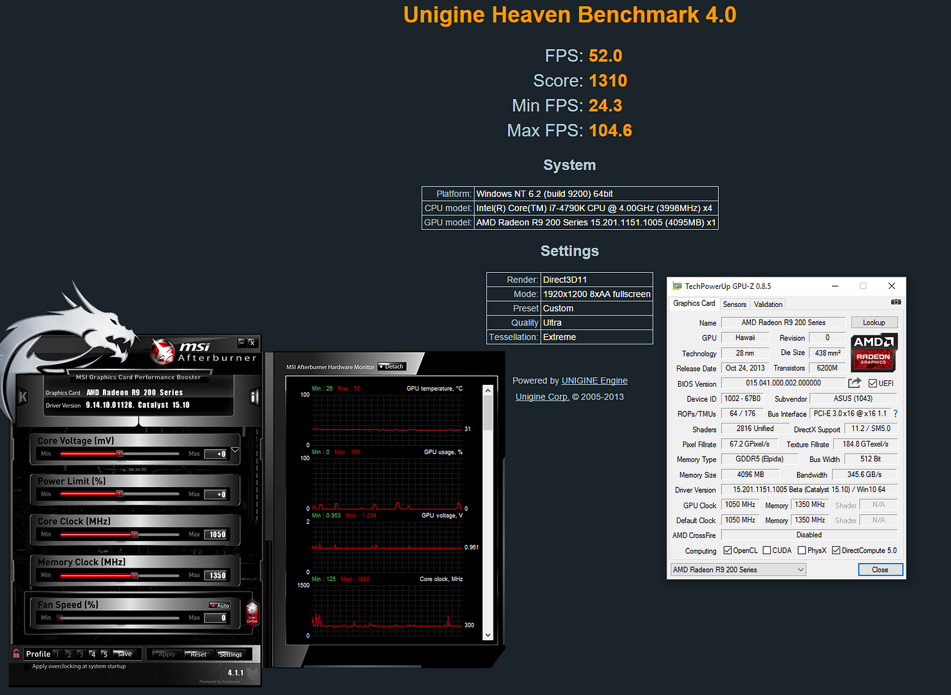
Task: Click the padlock profile lock icon
Action: coord(16,654)
